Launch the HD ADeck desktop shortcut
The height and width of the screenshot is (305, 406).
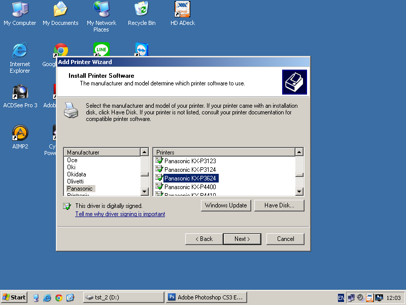183,14
